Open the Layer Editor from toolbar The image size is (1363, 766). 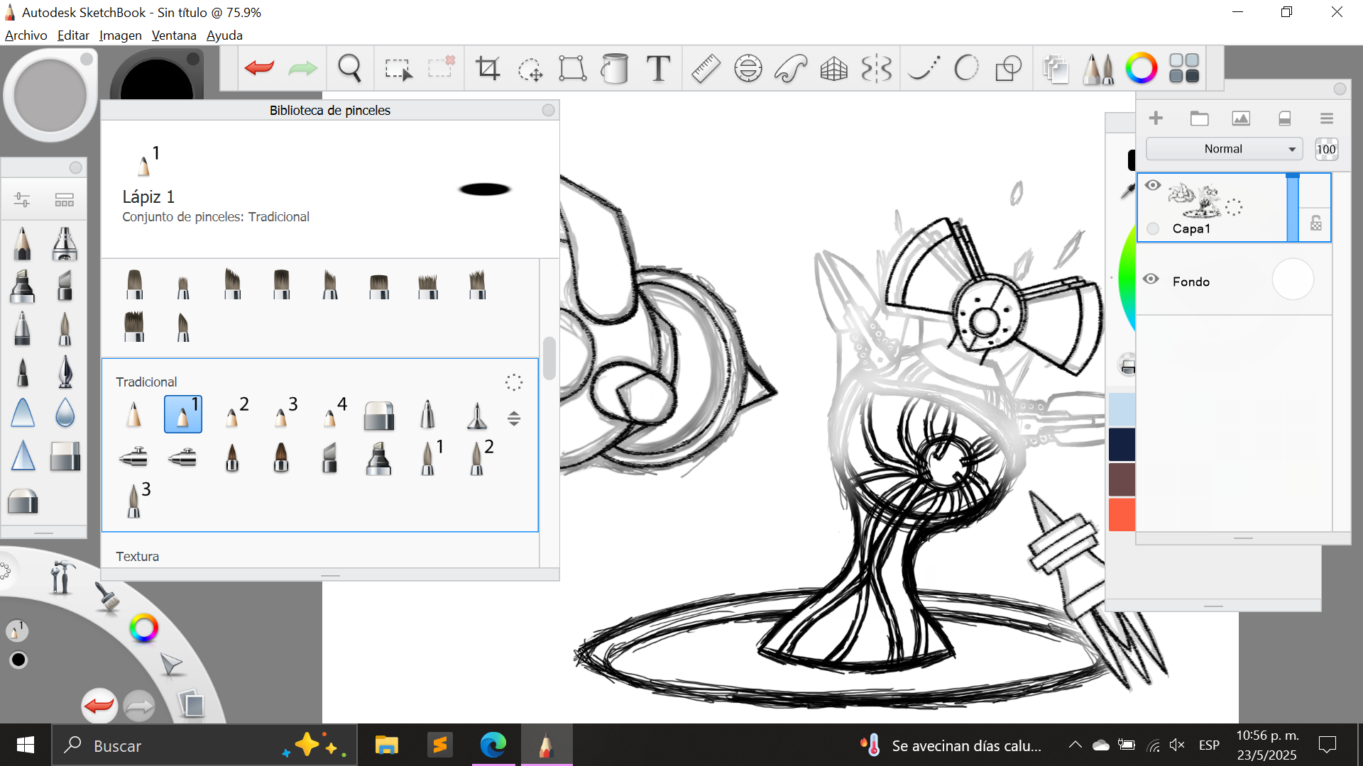tap(1056, 69)
